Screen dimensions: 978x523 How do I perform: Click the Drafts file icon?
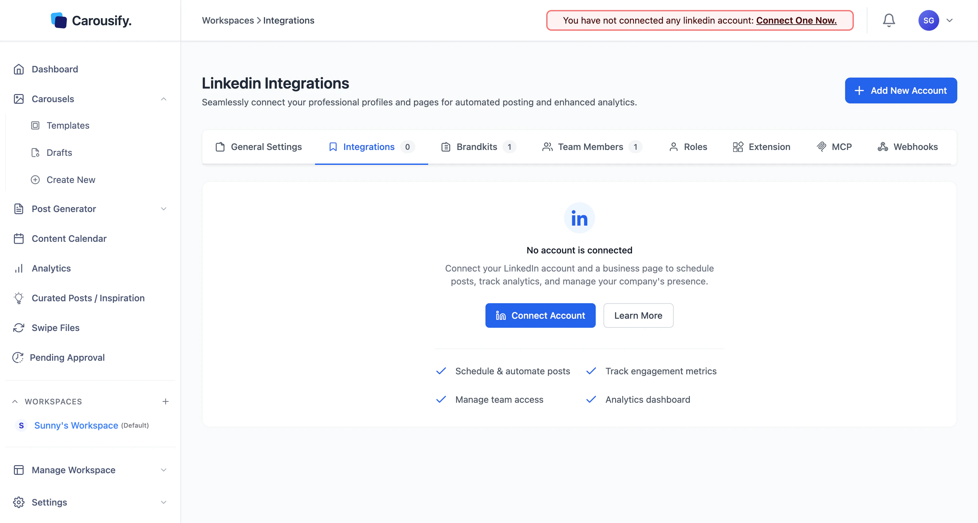(x=35, y=153)
